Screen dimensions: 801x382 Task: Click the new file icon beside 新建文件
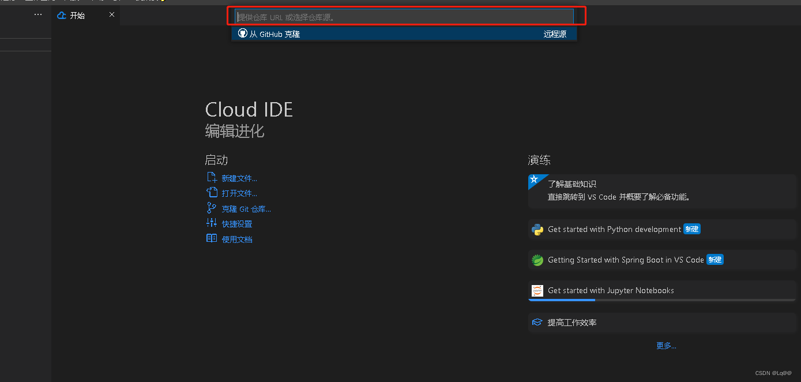click(x=212, y=178)
